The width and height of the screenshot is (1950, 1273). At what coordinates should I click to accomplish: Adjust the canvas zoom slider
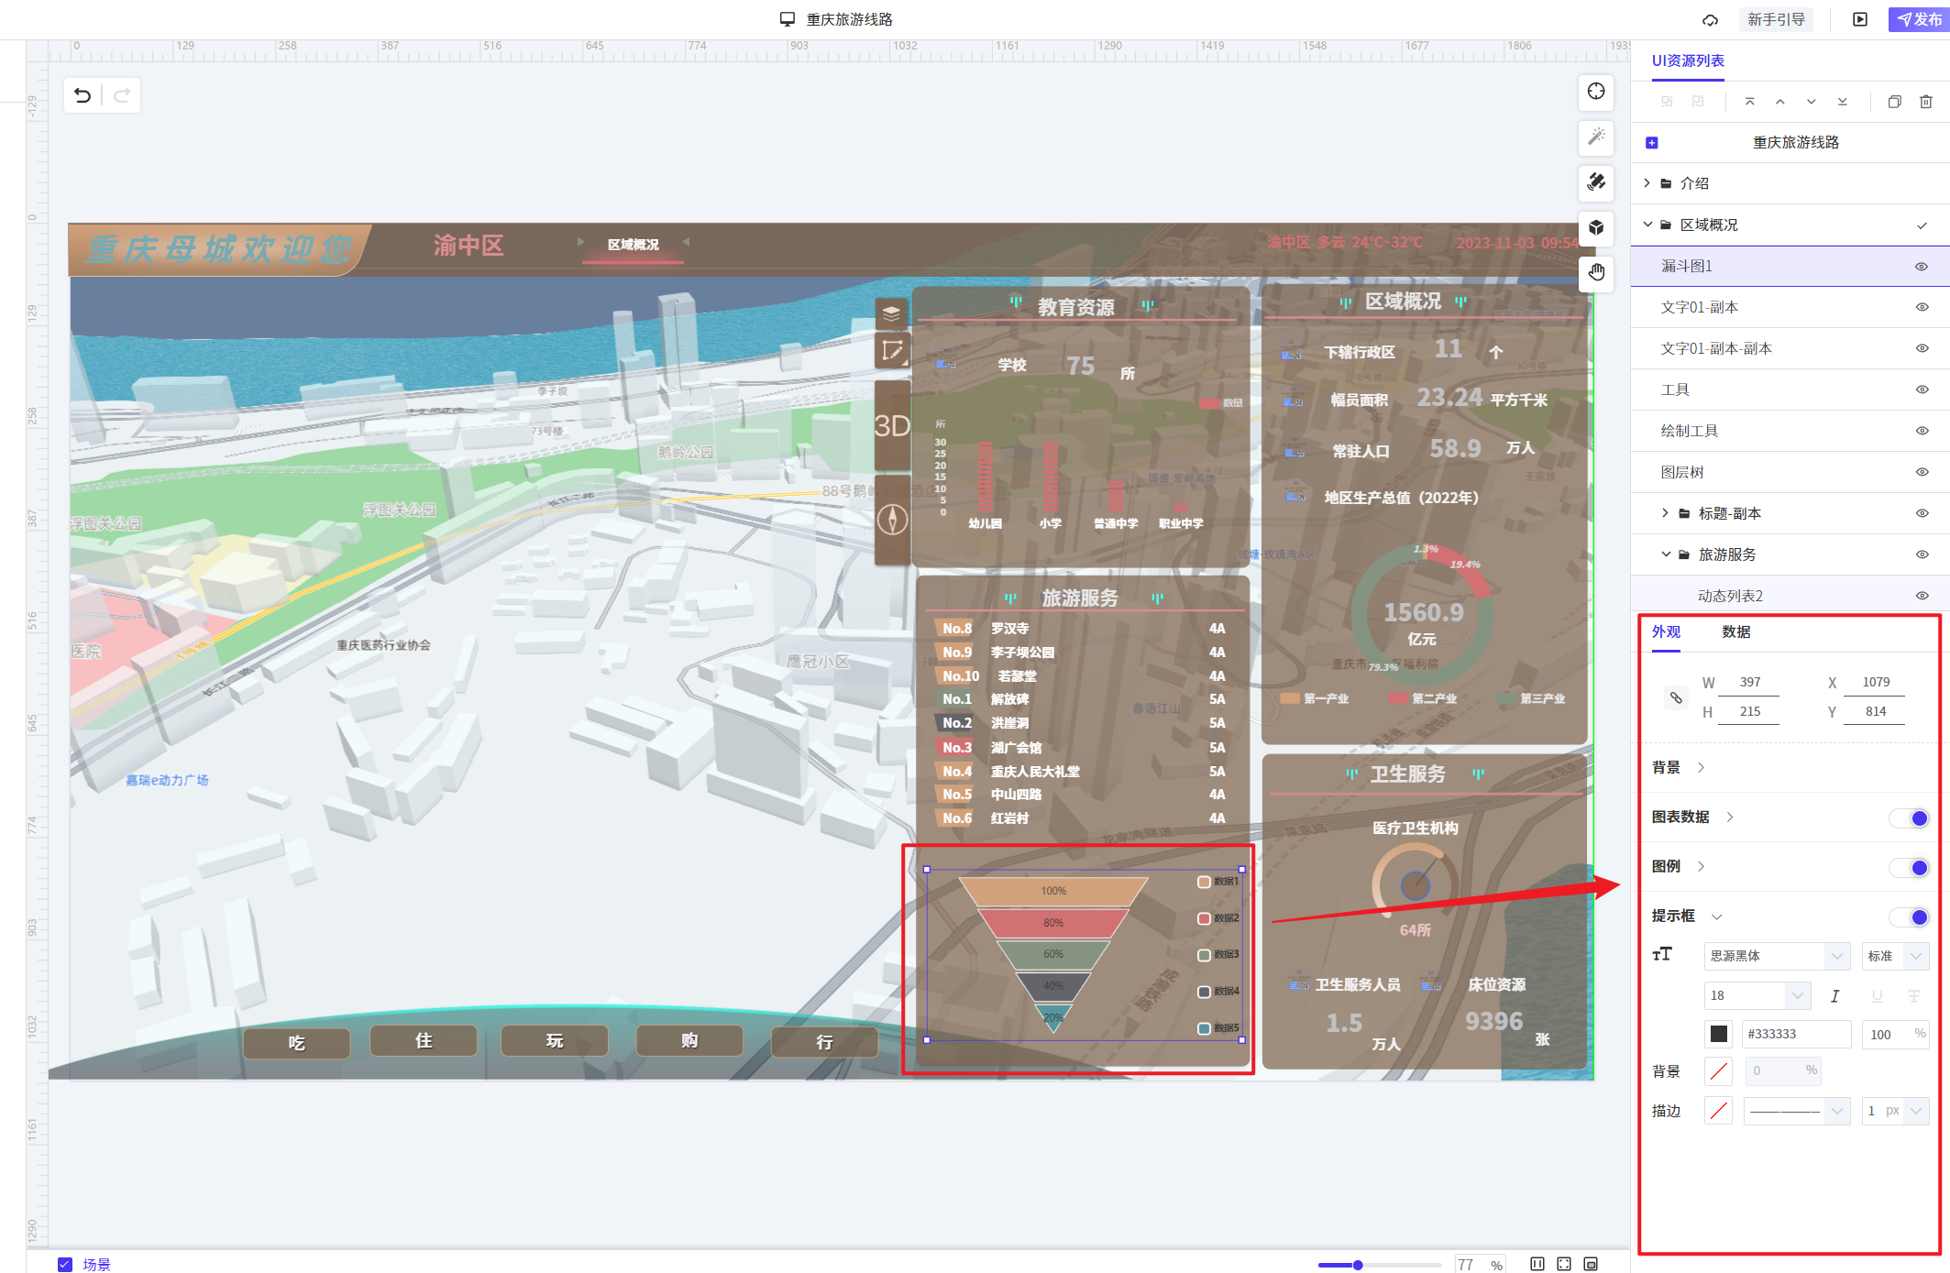click(x=1358, y=1265)
